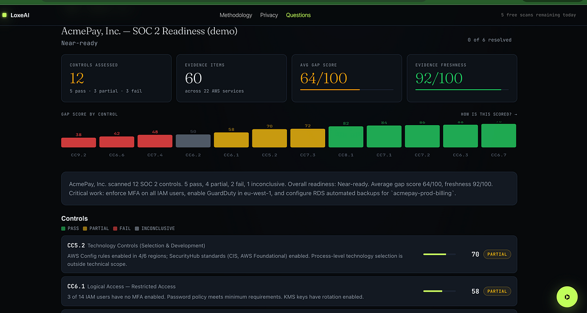This screenshot has height=313, width=587.
Task: Click the CC6.1 row score bar
Action: tap(440, 291)
